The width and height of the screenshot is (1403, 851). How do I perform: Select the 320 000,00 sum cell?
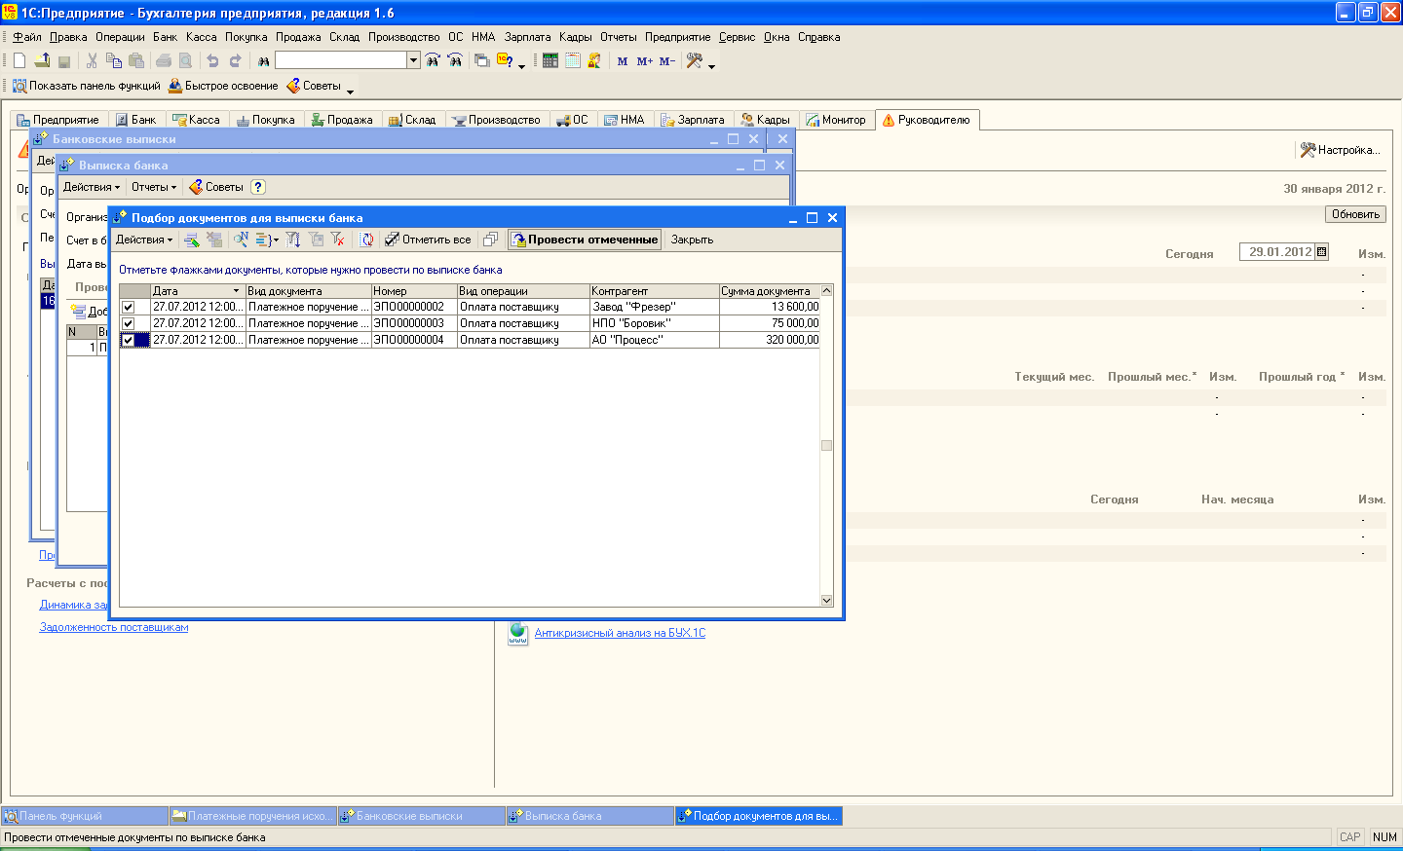pos(769,340)
